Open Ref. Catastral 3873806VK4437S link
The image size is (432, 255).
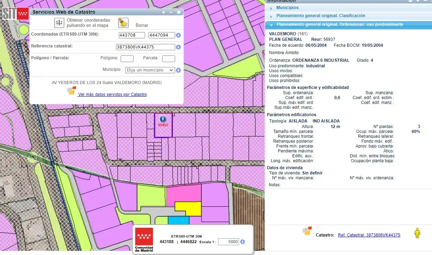pos(369,235)
